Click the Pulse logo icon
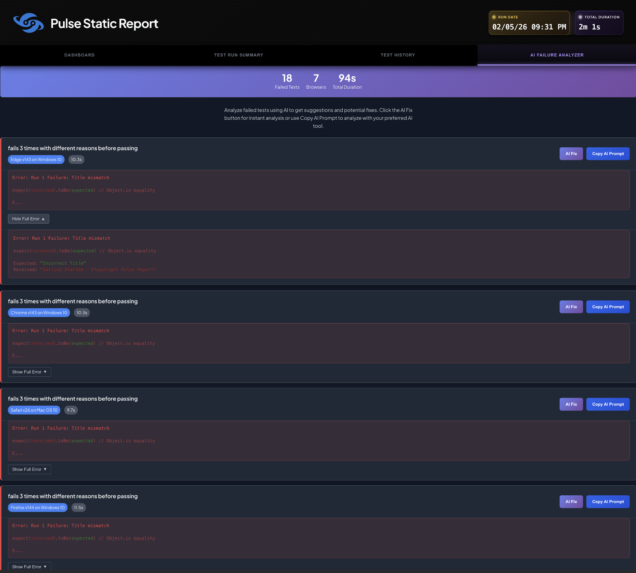The width and height of the screenshot is (636, 573). pyautogui.click(x=28, y=23)
